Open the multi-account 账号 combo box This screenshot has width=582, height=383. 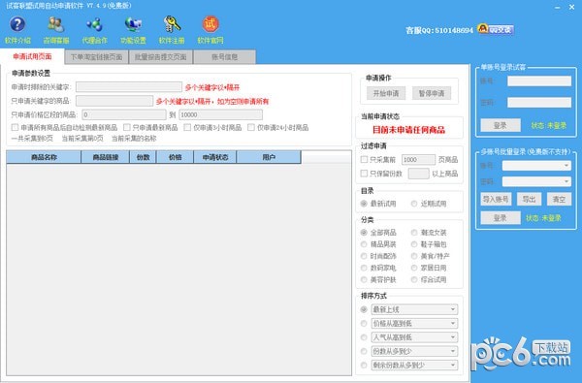(x=536, y=166)
